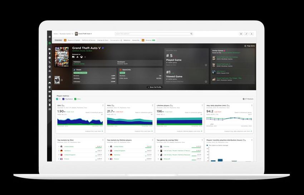
Task: Toggle the Xbox checkbox in Player metrics
Action: 75,99
